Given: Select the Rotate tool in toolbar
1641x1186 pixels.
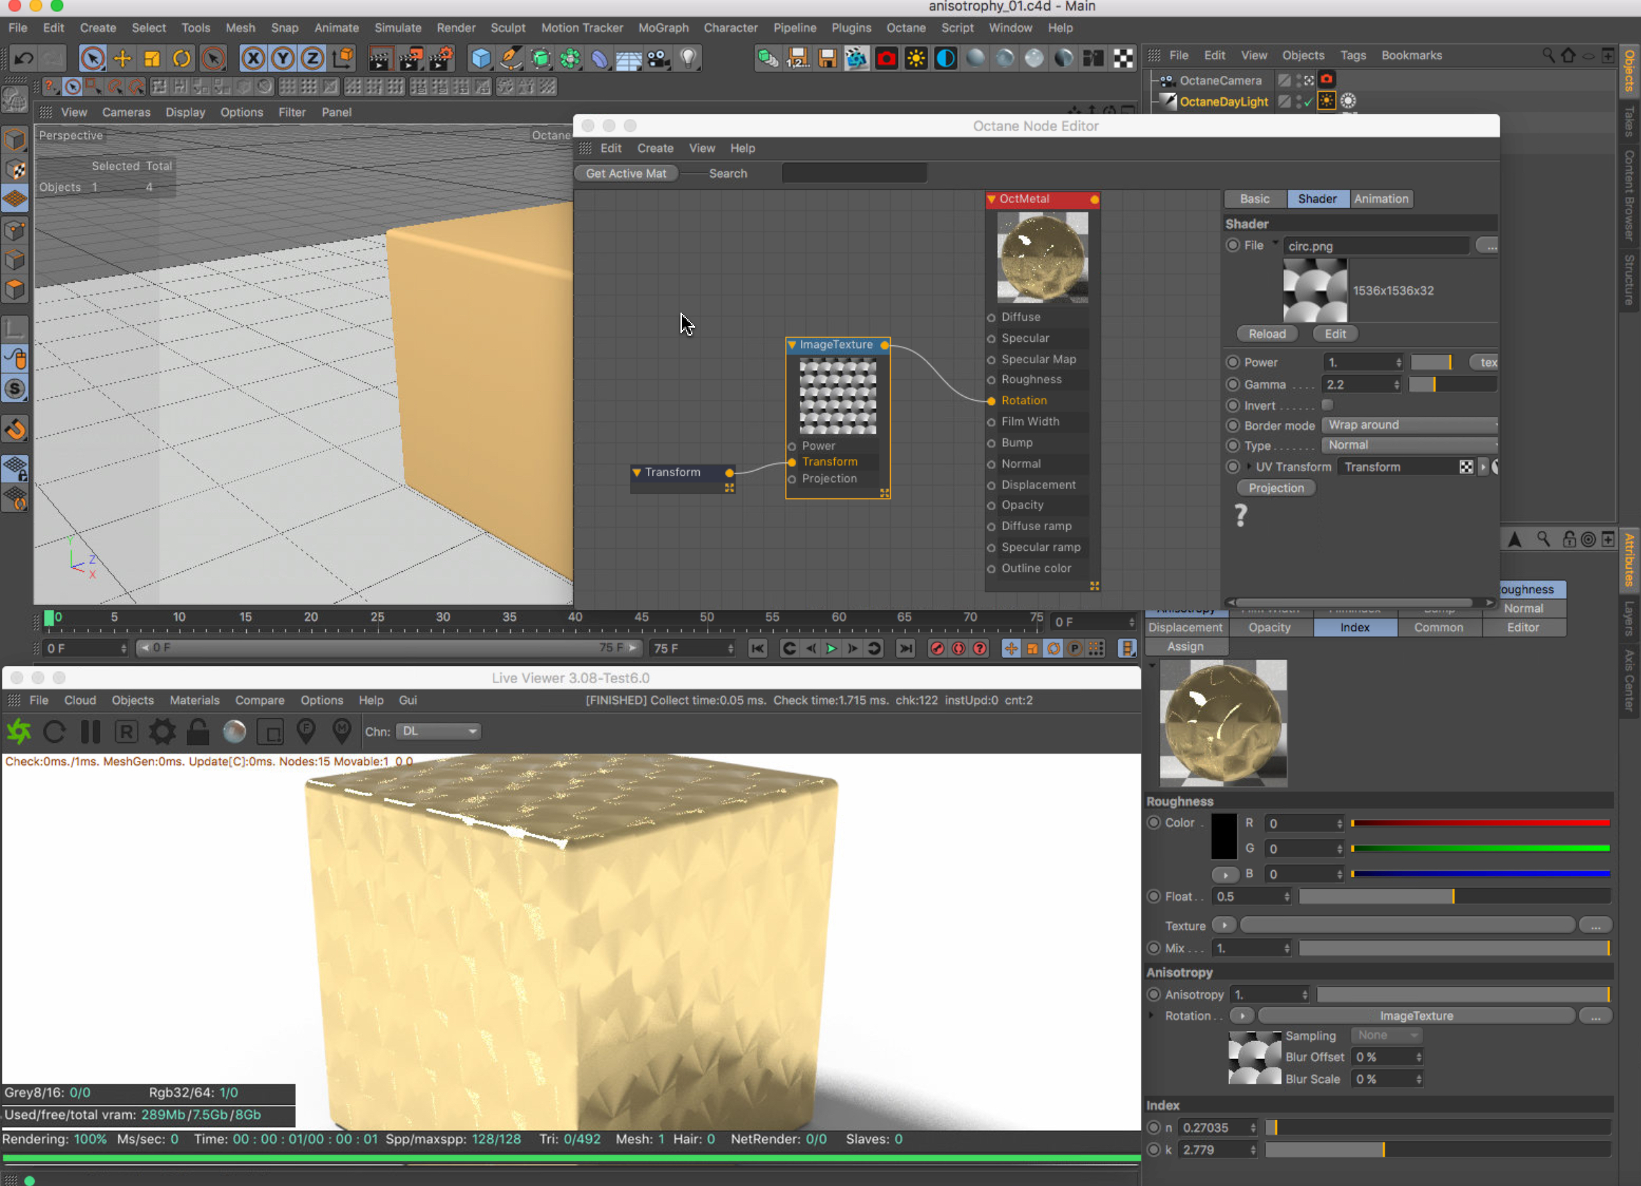Looking at the screenshot, I should tap(182, 59).
